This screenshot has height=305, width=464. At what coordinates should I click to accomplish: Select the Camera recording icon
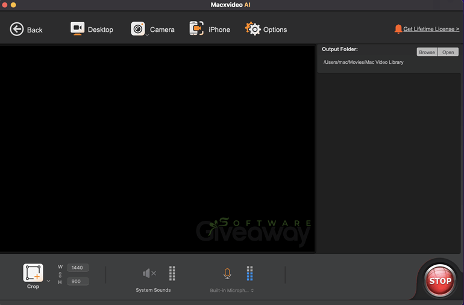pos(138,29)
